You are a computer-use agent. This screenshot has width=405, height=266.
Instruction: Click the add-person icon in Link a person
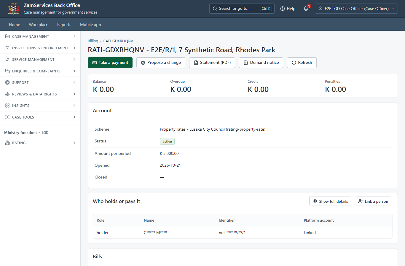(361, 201)
